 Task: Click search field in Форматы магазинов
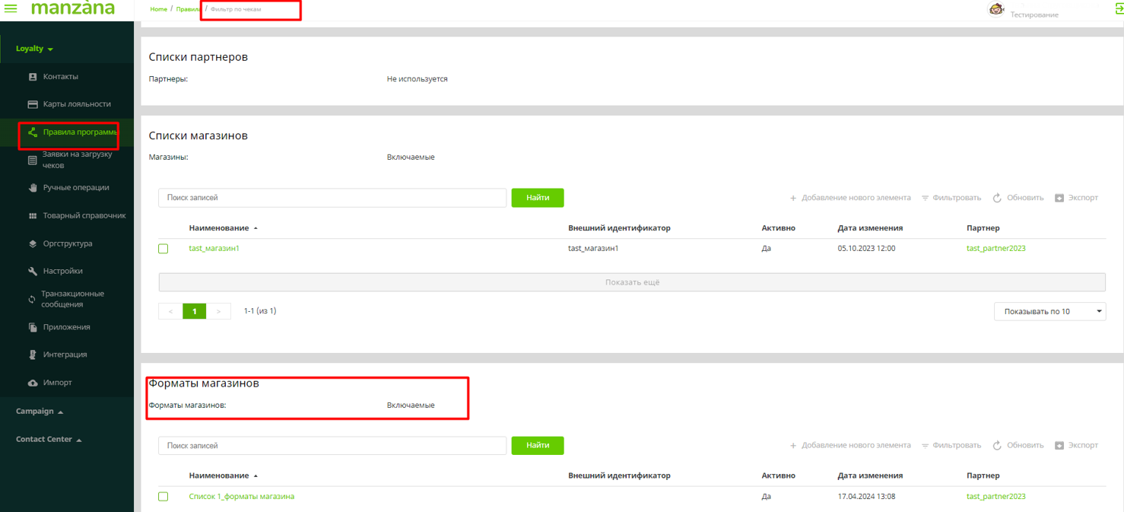(x=332, y=446)
